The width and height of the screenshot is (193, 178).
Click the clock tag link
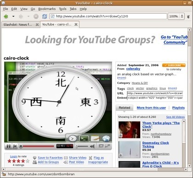[x=131, y=88]
